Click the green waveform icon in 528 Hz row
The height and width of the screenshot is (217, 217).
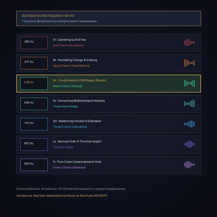[189, 83]
